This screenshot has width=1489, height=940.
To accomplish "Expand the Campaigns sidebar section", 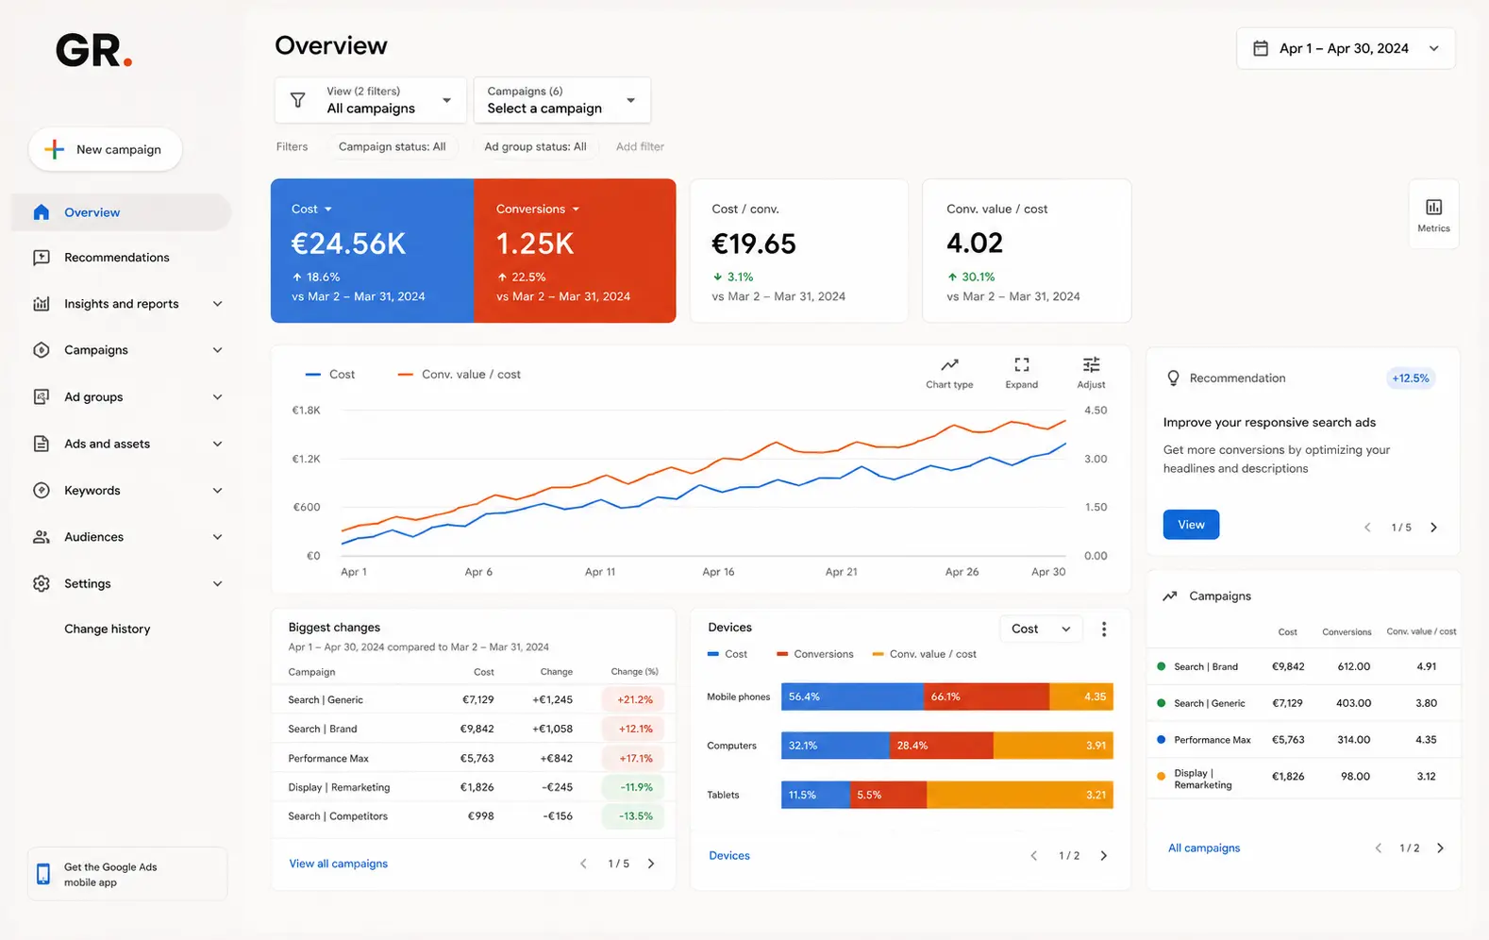I will click(x=218, y=350).
